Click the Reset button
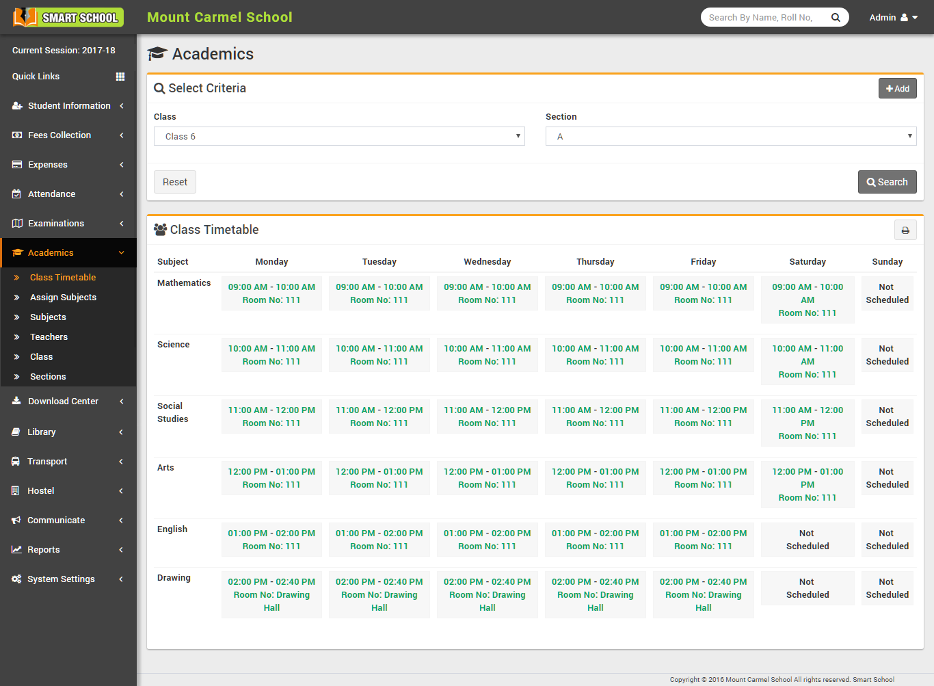Image resolution: width=934 pixels, height=686 pixels. 174,181
